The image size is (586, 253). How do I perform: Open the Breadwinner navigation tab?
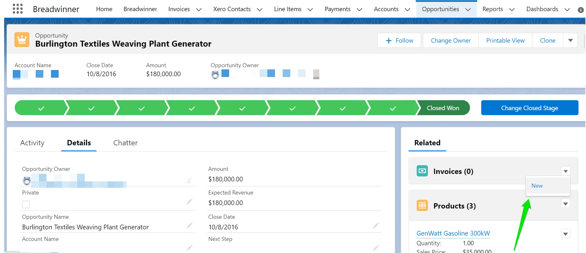coord(140,9)
